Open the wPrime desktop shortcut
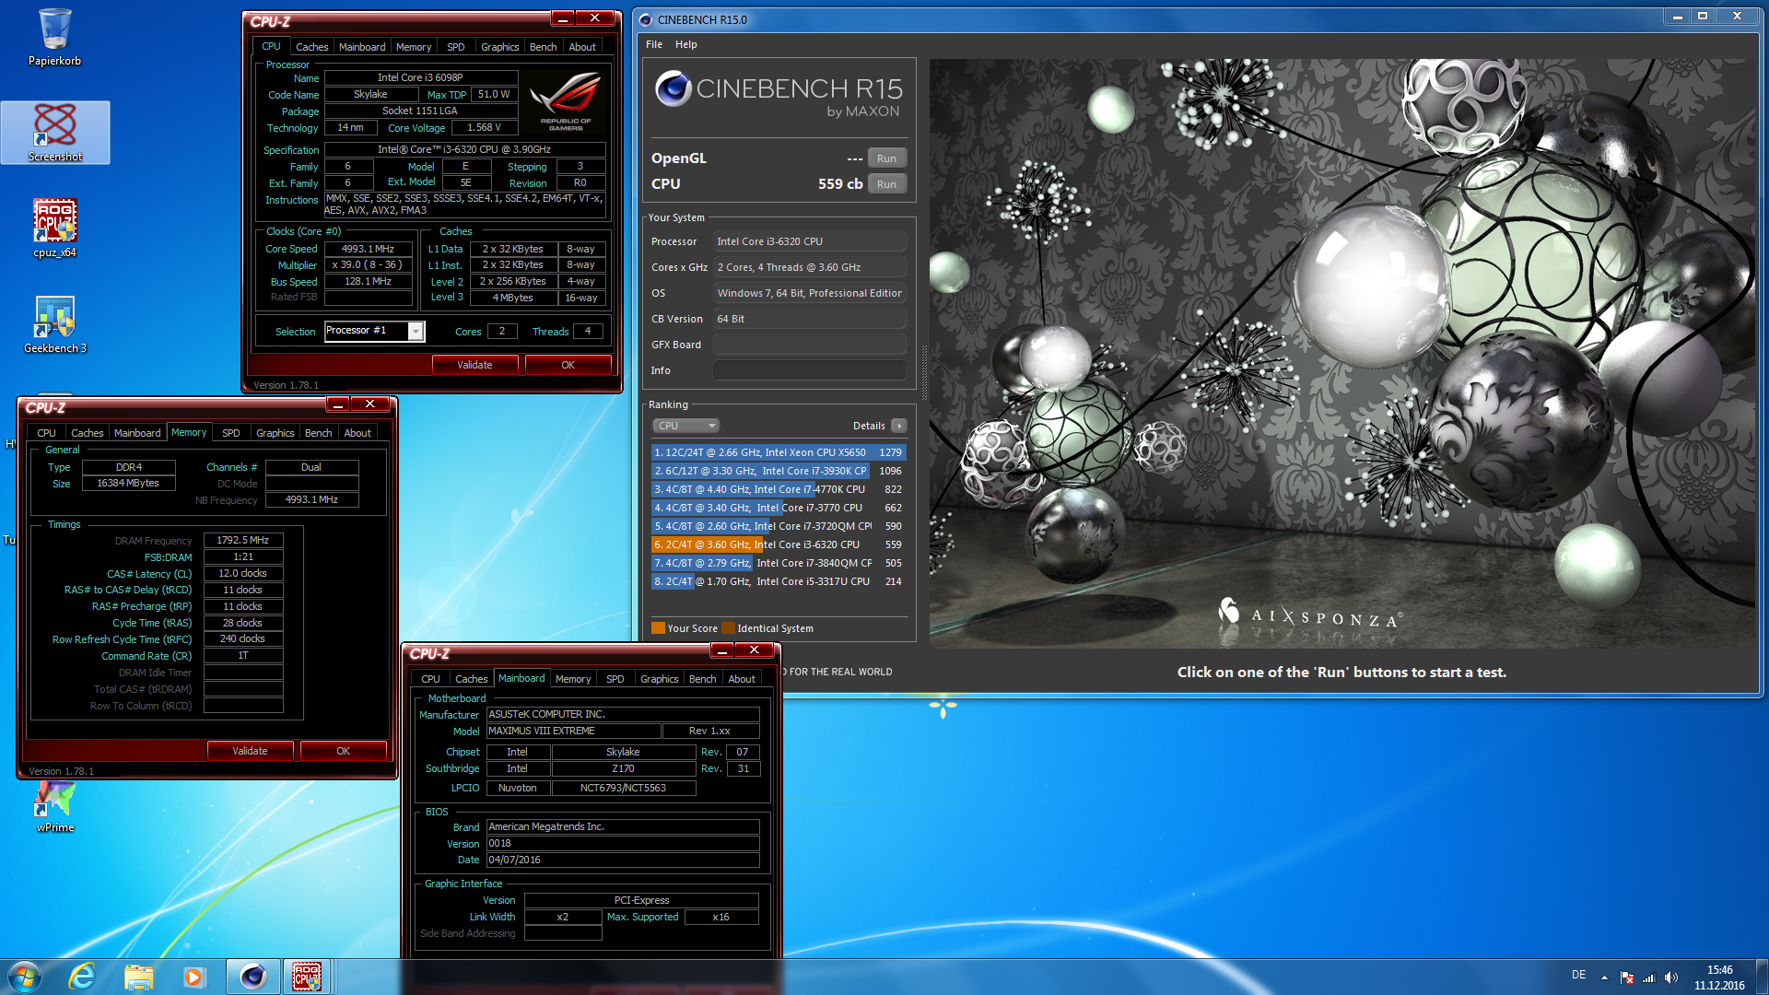The image size is (1769, 995). tap(55, 807)
